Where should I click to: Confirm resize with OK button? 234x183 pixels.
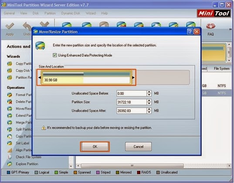point(95,147)
